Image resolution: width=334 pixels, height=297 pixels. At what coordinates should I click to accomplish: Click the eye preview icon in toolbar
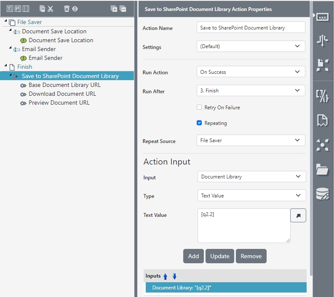click(x=75, y=9)
